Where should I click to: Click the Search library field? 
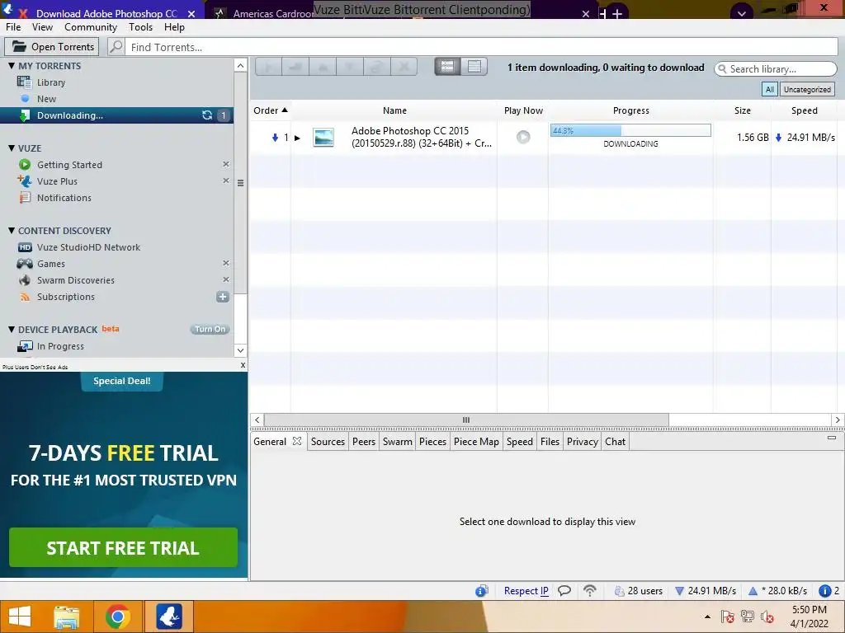pos(775,69)
